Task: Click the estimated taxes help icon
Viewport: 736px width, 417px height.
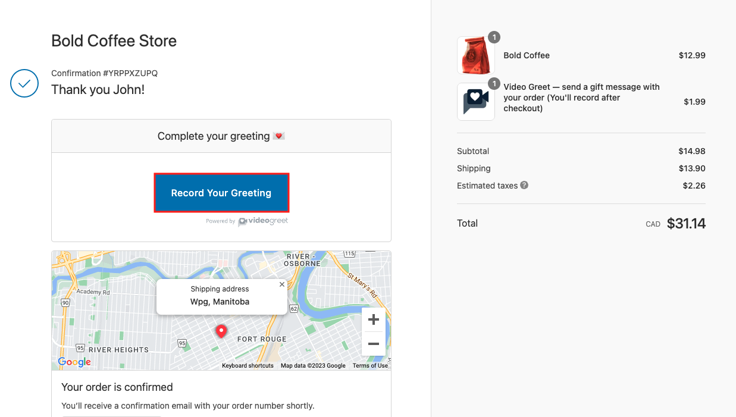Action: tap(524, 185)
